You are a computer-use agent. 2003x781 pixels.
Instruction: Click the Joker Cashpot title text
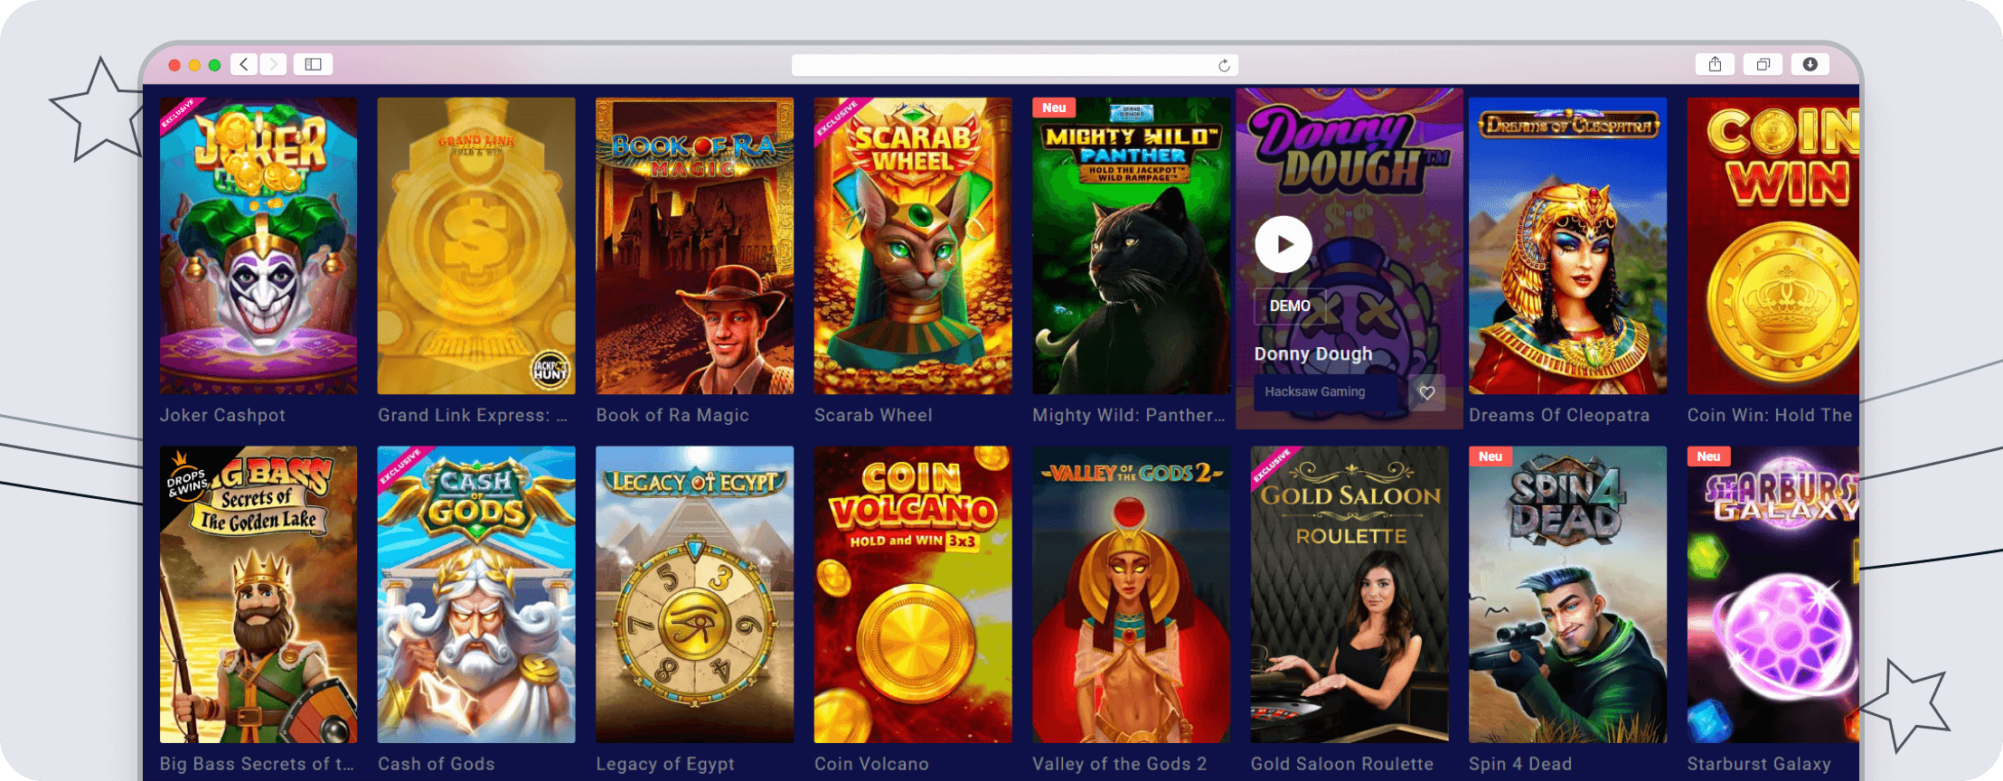click(x=222, y=415)
